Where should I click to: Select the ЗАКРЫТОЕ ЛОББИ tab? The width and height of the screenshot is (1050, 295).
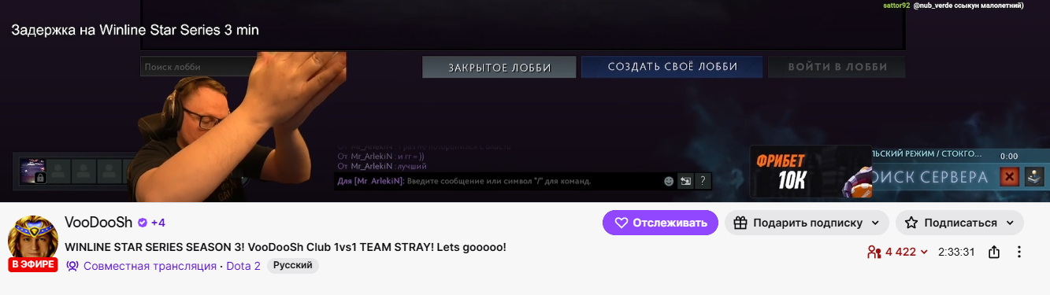[x=499, y=67]
